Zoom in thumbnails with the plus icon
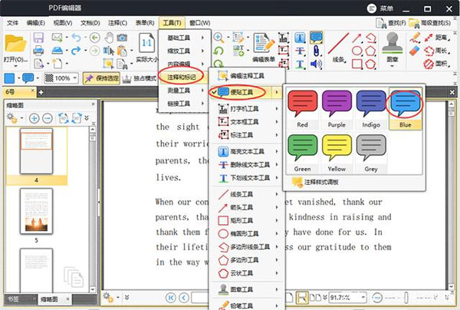Viewport: 460px width, 310px height. (34, 118)
